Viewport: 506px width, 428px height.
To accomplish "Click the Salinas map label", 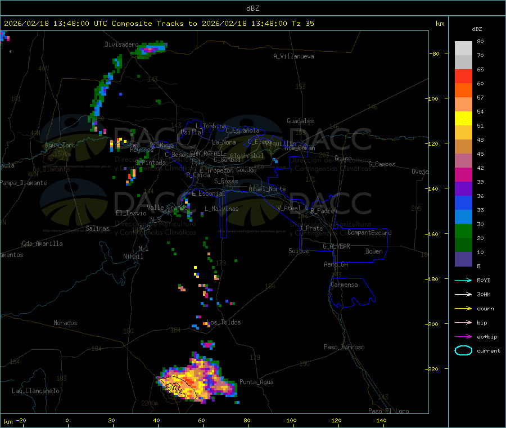I will pyautogui.click(x=97, y=228).
